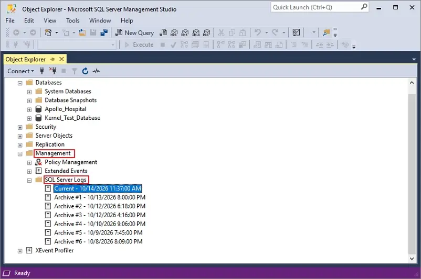
Task: Collapse the SQL Server Logs folder
Action: point(29,180)
